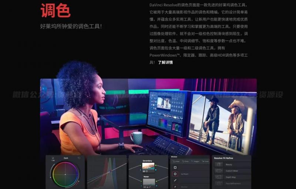The image size is (296, 189).
Task: Toggle the square window shape
Action: [x=175, y=168]
